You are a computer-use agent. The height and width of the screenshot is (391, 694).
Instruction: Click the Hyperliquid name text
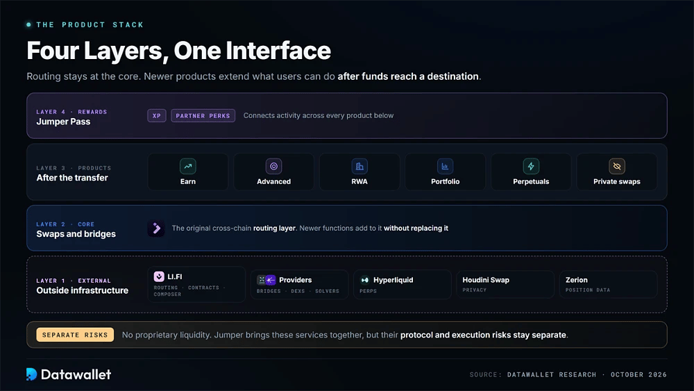click(x=393, y=280)
